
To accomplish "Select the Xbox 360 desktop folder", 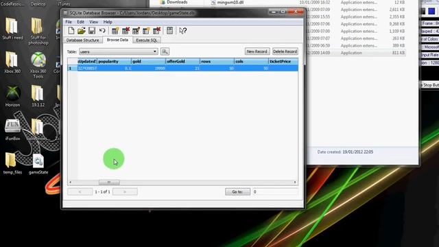I will [x=12, y=62].
